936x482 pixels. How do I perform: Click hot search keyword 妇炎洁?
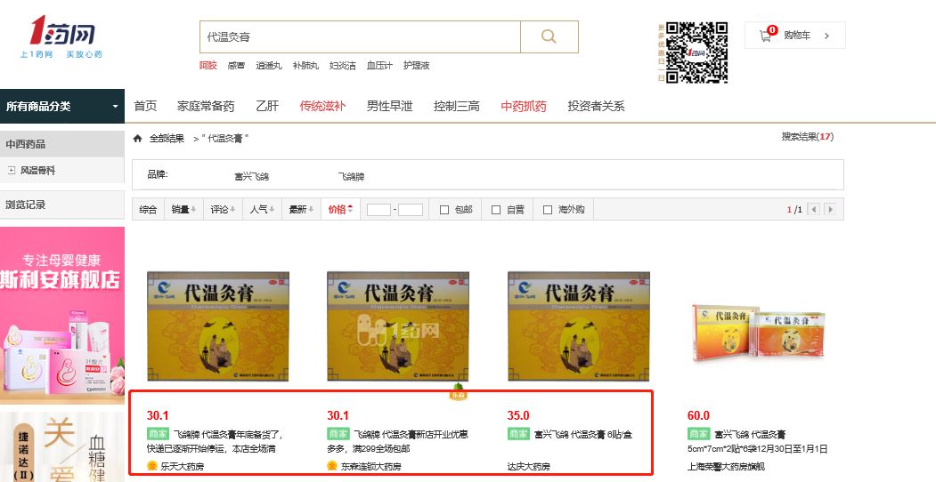pos(343,66)
